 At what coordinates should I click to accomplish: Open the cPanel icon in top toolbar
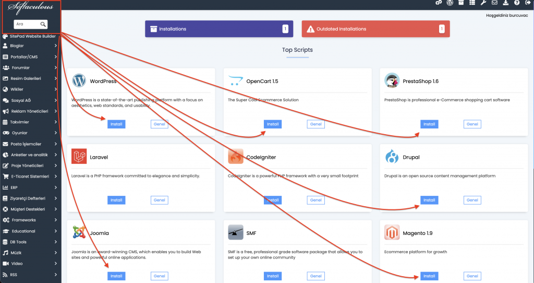(x=439, y=3)
